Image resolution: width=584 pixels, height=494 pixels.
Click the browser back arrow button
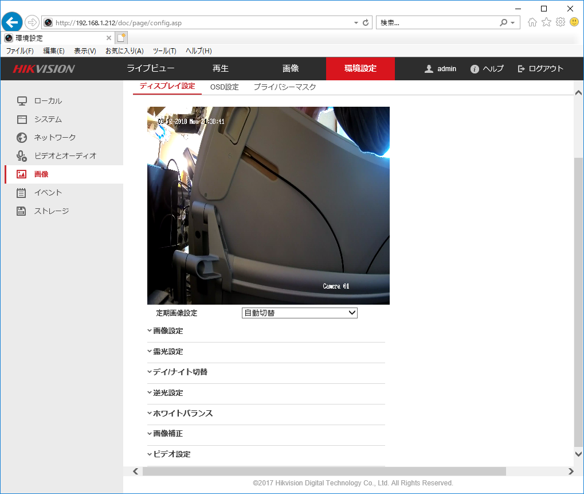click(x=12, y=22)
